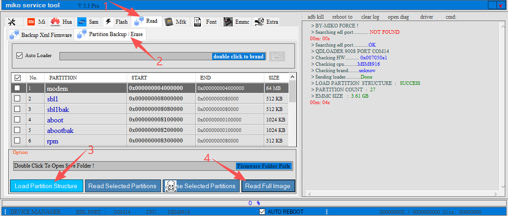Click the Firmware Folder Path field

pyautogui.click(x=153, y=166)
